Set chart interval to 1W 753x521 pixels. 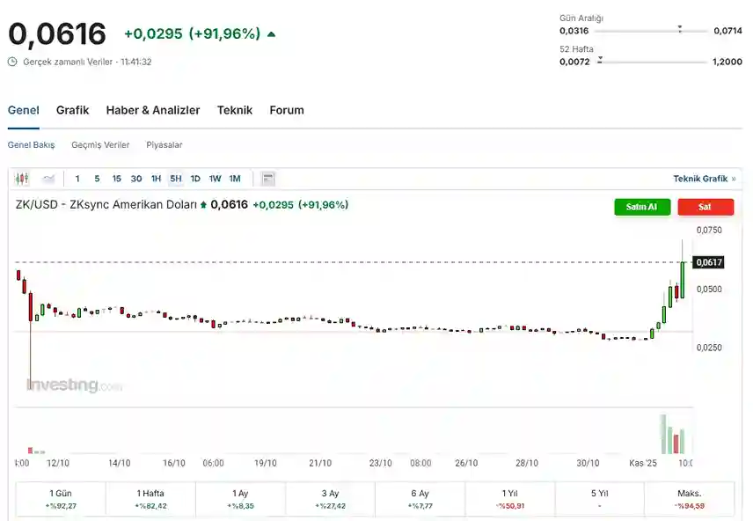[x=215, y=179]
